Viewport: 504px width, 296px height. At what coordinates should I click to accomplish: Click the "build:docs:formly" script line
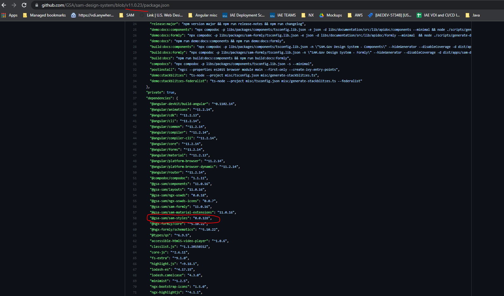click(x=310, y=53)
